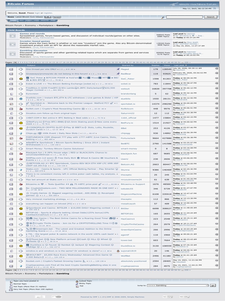The height and width of the screenshot is (301, 225).
Task: Click the magnifier icon beside the search field
Action: 163,17
